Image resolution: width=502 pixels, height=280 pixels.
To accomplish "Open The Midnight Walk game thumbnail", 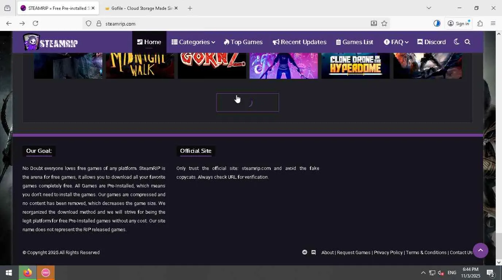I will pos(140,66).
